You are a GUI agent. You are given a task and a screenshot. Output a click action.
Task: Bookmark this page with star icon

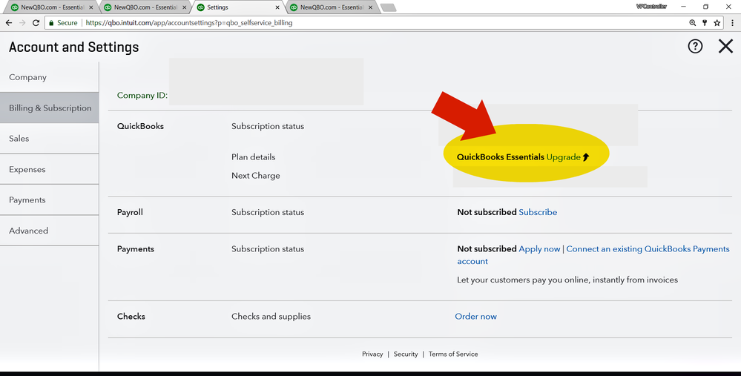pos(717,23)
